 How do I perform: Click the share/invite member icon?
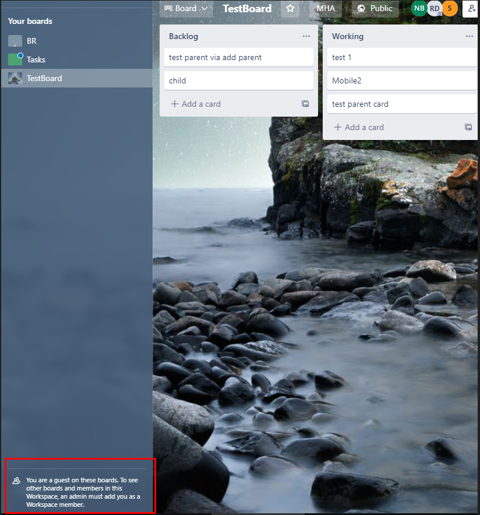pyautogui.click(x=471, y=9)
